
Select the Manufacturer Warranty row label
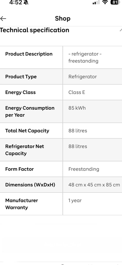22,204
